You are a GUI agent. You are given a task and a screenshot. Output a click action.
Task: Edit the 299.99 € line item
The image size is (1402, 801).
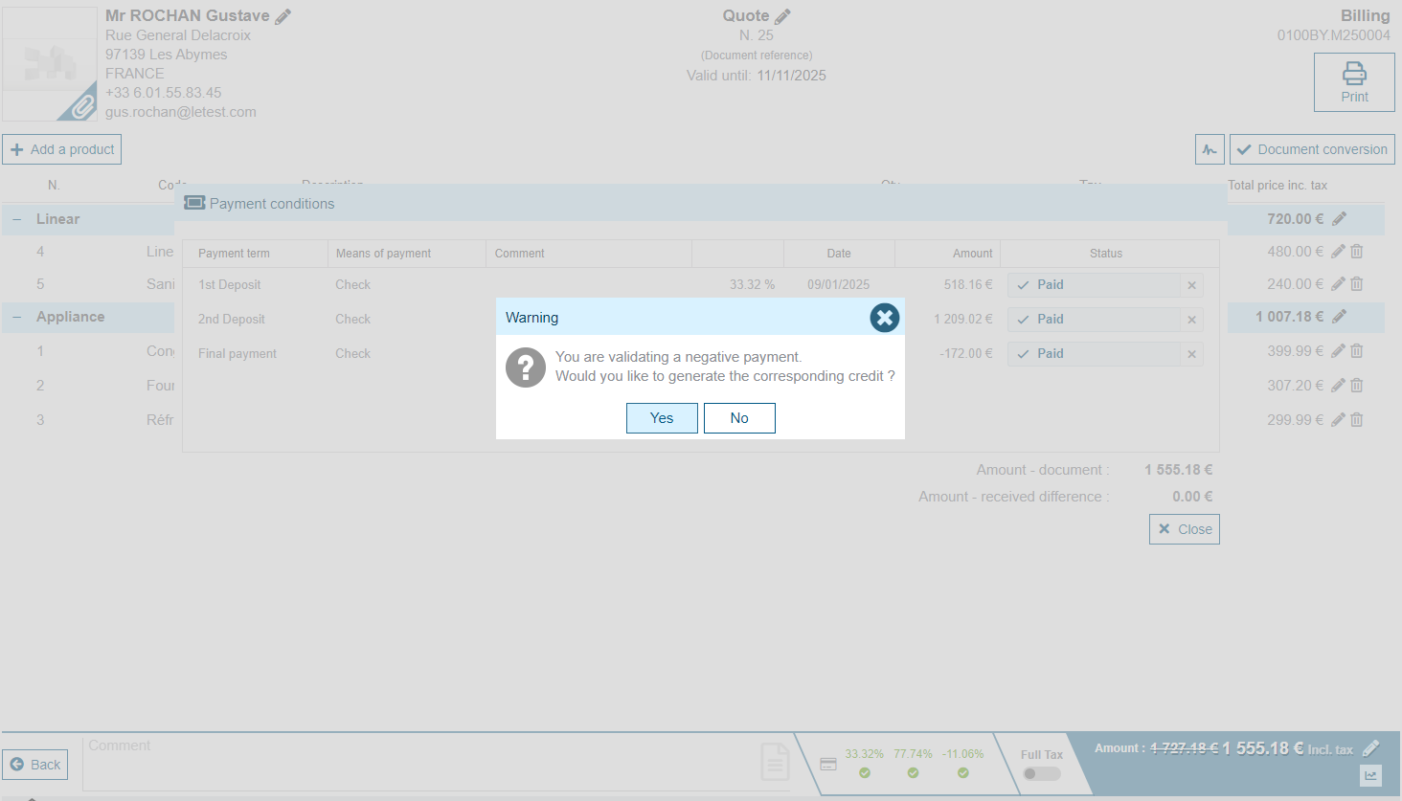pos(1338,420)
